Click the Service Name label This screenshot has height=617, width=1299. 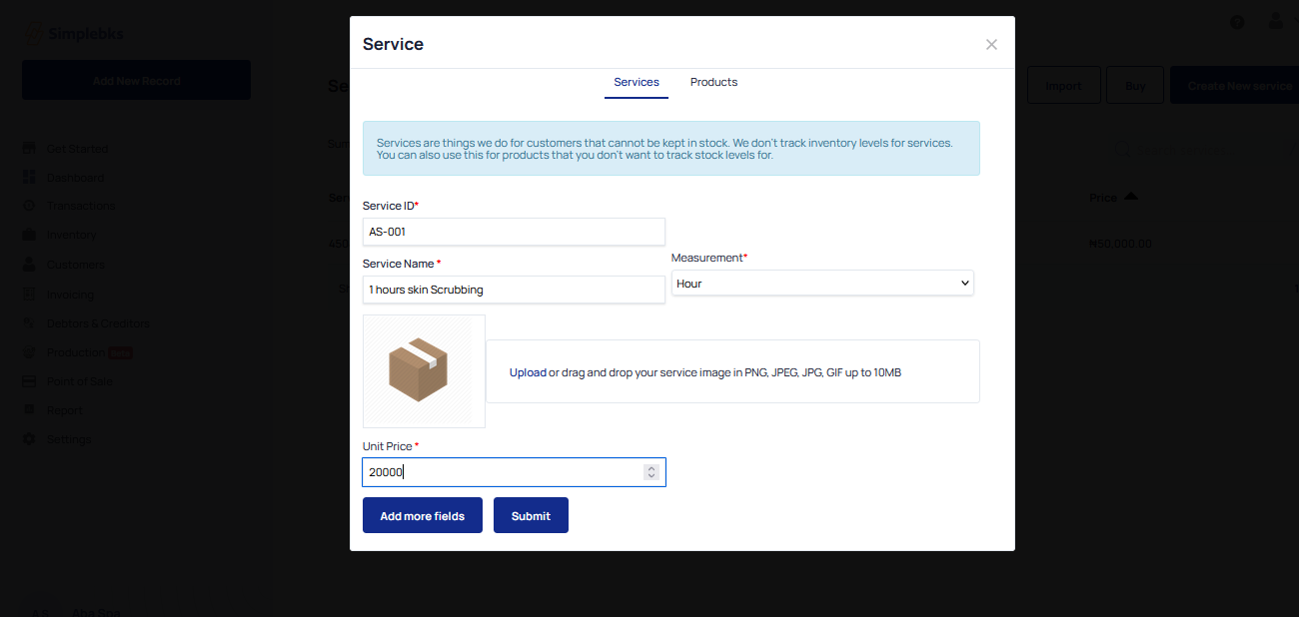pyautogui.click(x=402, y=264)
